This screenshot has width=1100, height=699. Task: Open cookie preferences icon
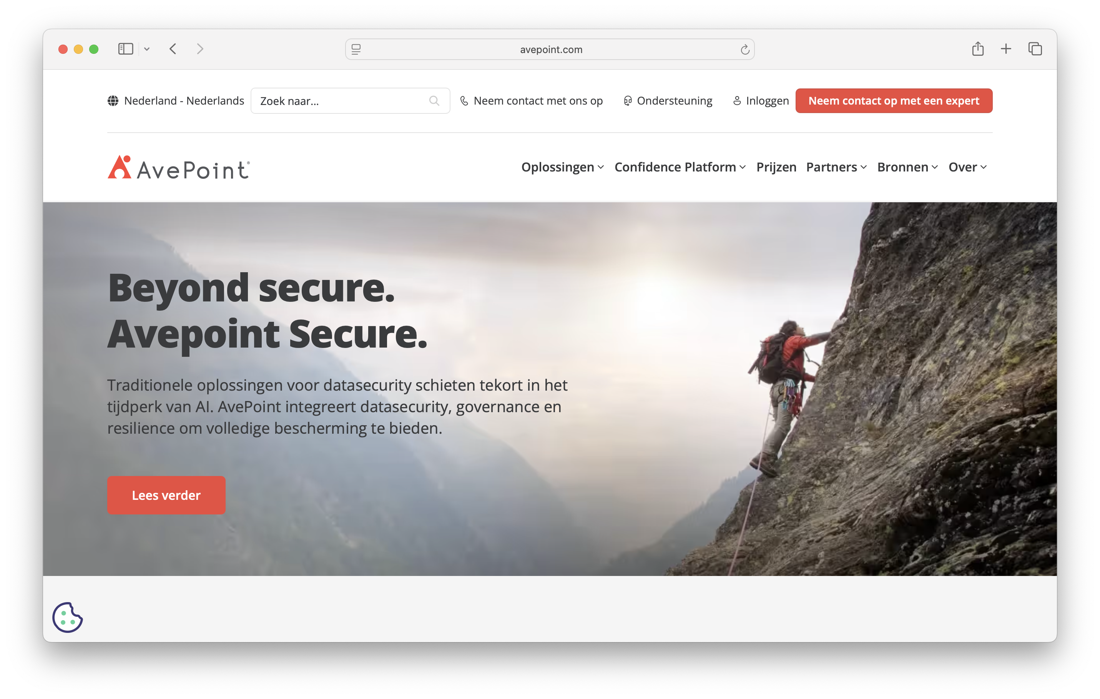click(68, 617)
